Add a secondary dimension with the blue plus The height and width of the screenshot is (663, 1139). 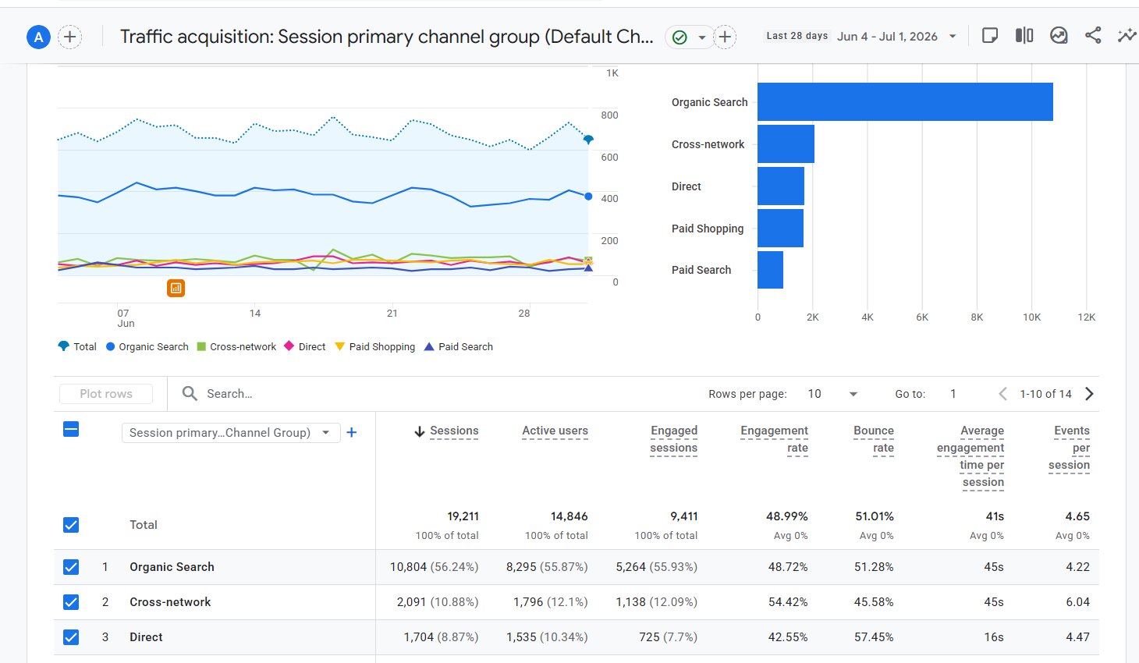click(x=352, y=432)
